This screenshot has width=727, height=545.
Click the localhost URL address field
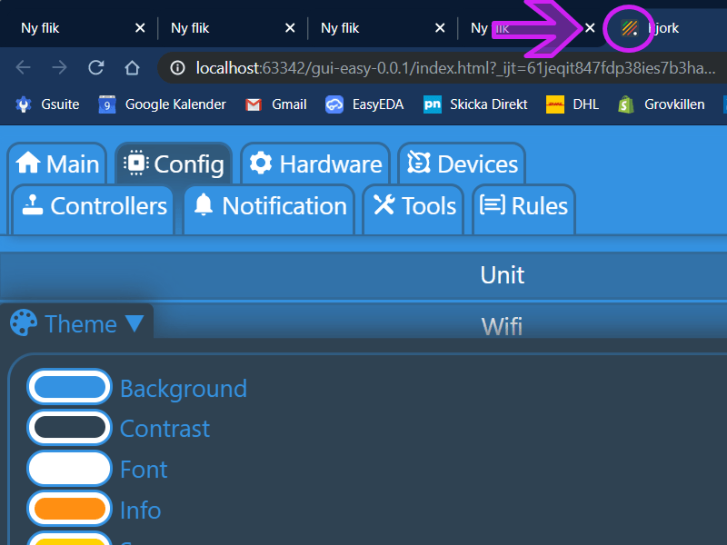454,68
